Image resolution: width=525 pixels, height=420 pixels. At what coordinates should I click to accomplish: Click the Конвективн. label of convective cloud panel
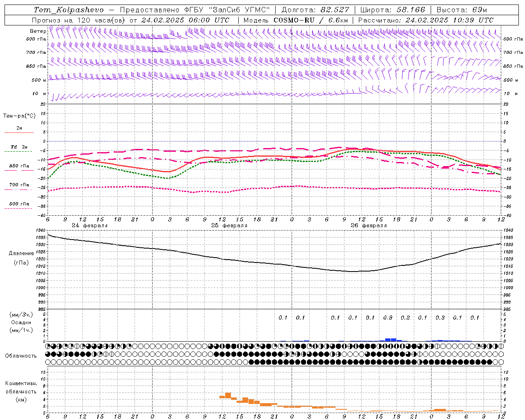[x=21, y=383]
